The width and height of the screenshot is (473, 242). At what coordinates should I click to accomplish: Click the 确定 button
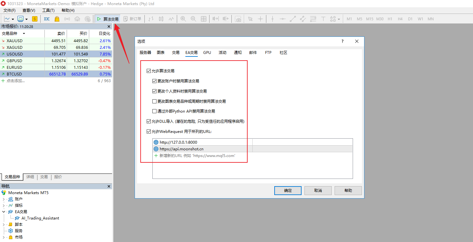pyautogui.click(x=288, y=191)
